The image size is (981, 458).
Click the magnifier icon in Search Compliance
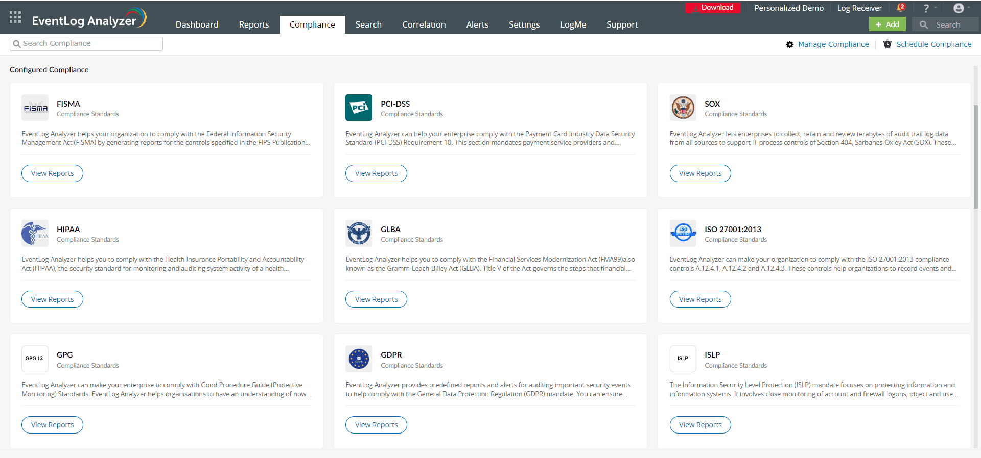coord(17,44)
